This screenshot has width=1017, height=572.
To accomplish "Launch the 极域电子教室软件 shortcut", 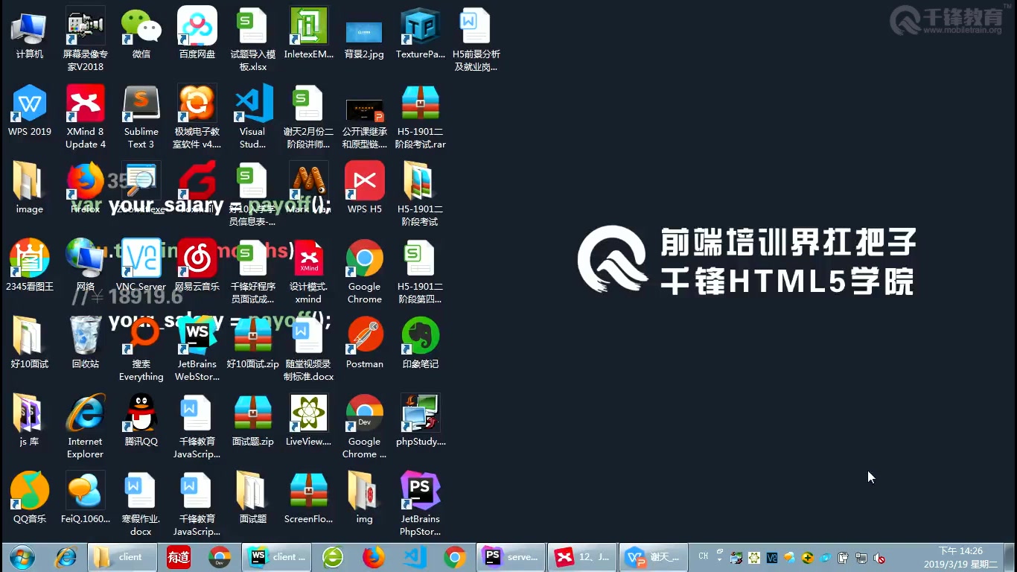I will tap(197, 117).
